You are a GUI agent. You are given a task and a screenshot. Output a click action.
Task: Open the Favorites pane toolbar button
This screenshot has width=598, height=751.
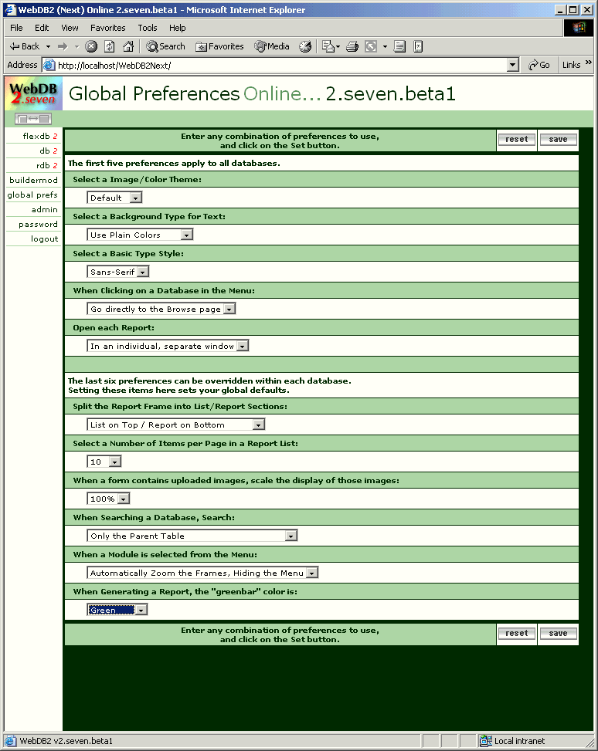pyautogui.click(x=219, y=46)
